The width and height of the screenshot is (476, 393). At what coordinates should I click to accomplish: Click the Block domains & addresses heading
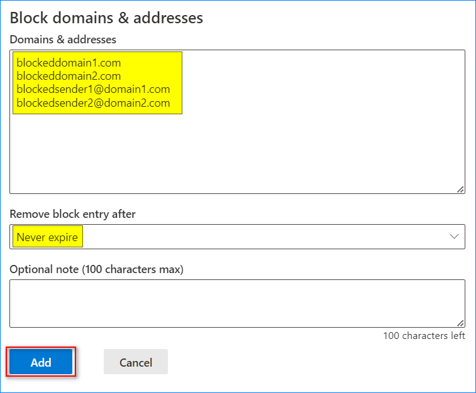click(x=106, y=18)
